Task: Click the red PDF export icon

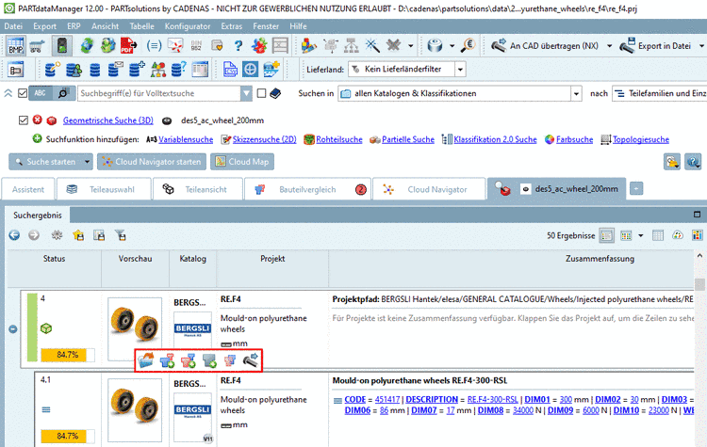Action: pyautogui.click(x=129, y=45)
